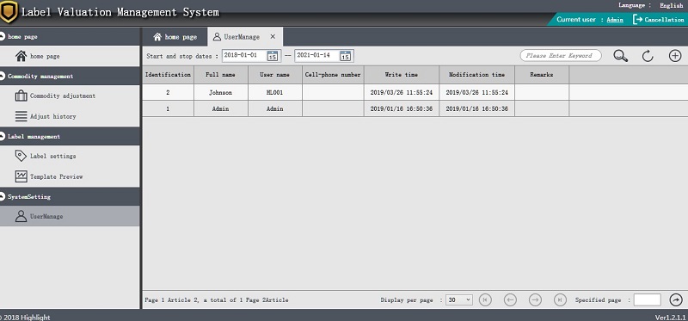
Task: Click the Ver1.2.1.1 version text
Action: pos(670,317)
